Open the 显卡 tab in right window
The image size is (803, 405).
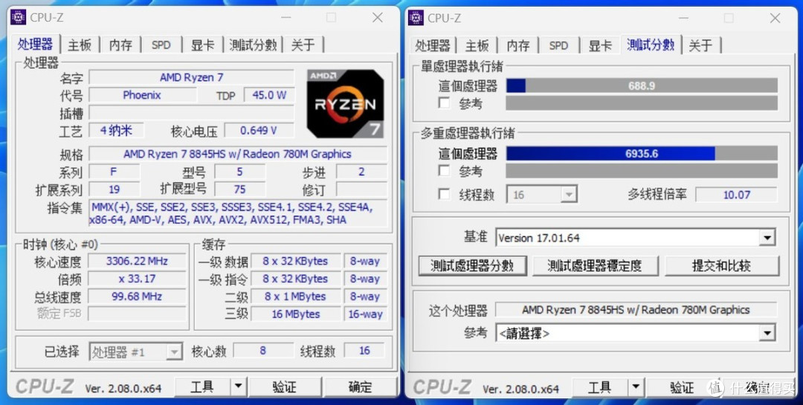coord(600,45)
